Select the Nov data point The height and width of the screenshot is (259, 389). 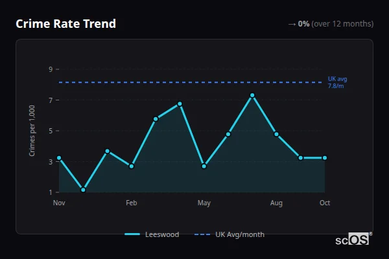coord(59,158)
